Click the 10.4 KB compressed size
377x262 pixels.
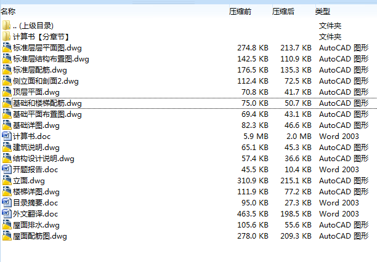click(x=298, y=169)
